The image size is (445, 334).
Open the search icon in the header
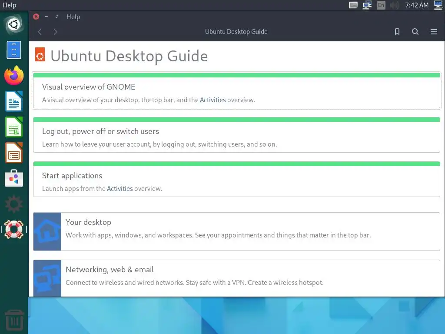click(415, 31)
